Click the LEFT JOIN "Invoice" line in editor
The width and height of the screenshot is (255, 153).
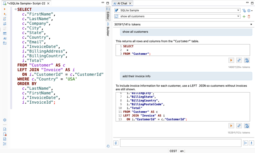(x=46, y=70)
